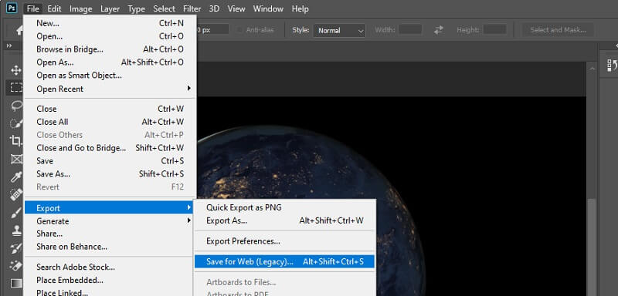Toggle the Anti-alias checkbox

pyautogui.click(x=239, y=30)
